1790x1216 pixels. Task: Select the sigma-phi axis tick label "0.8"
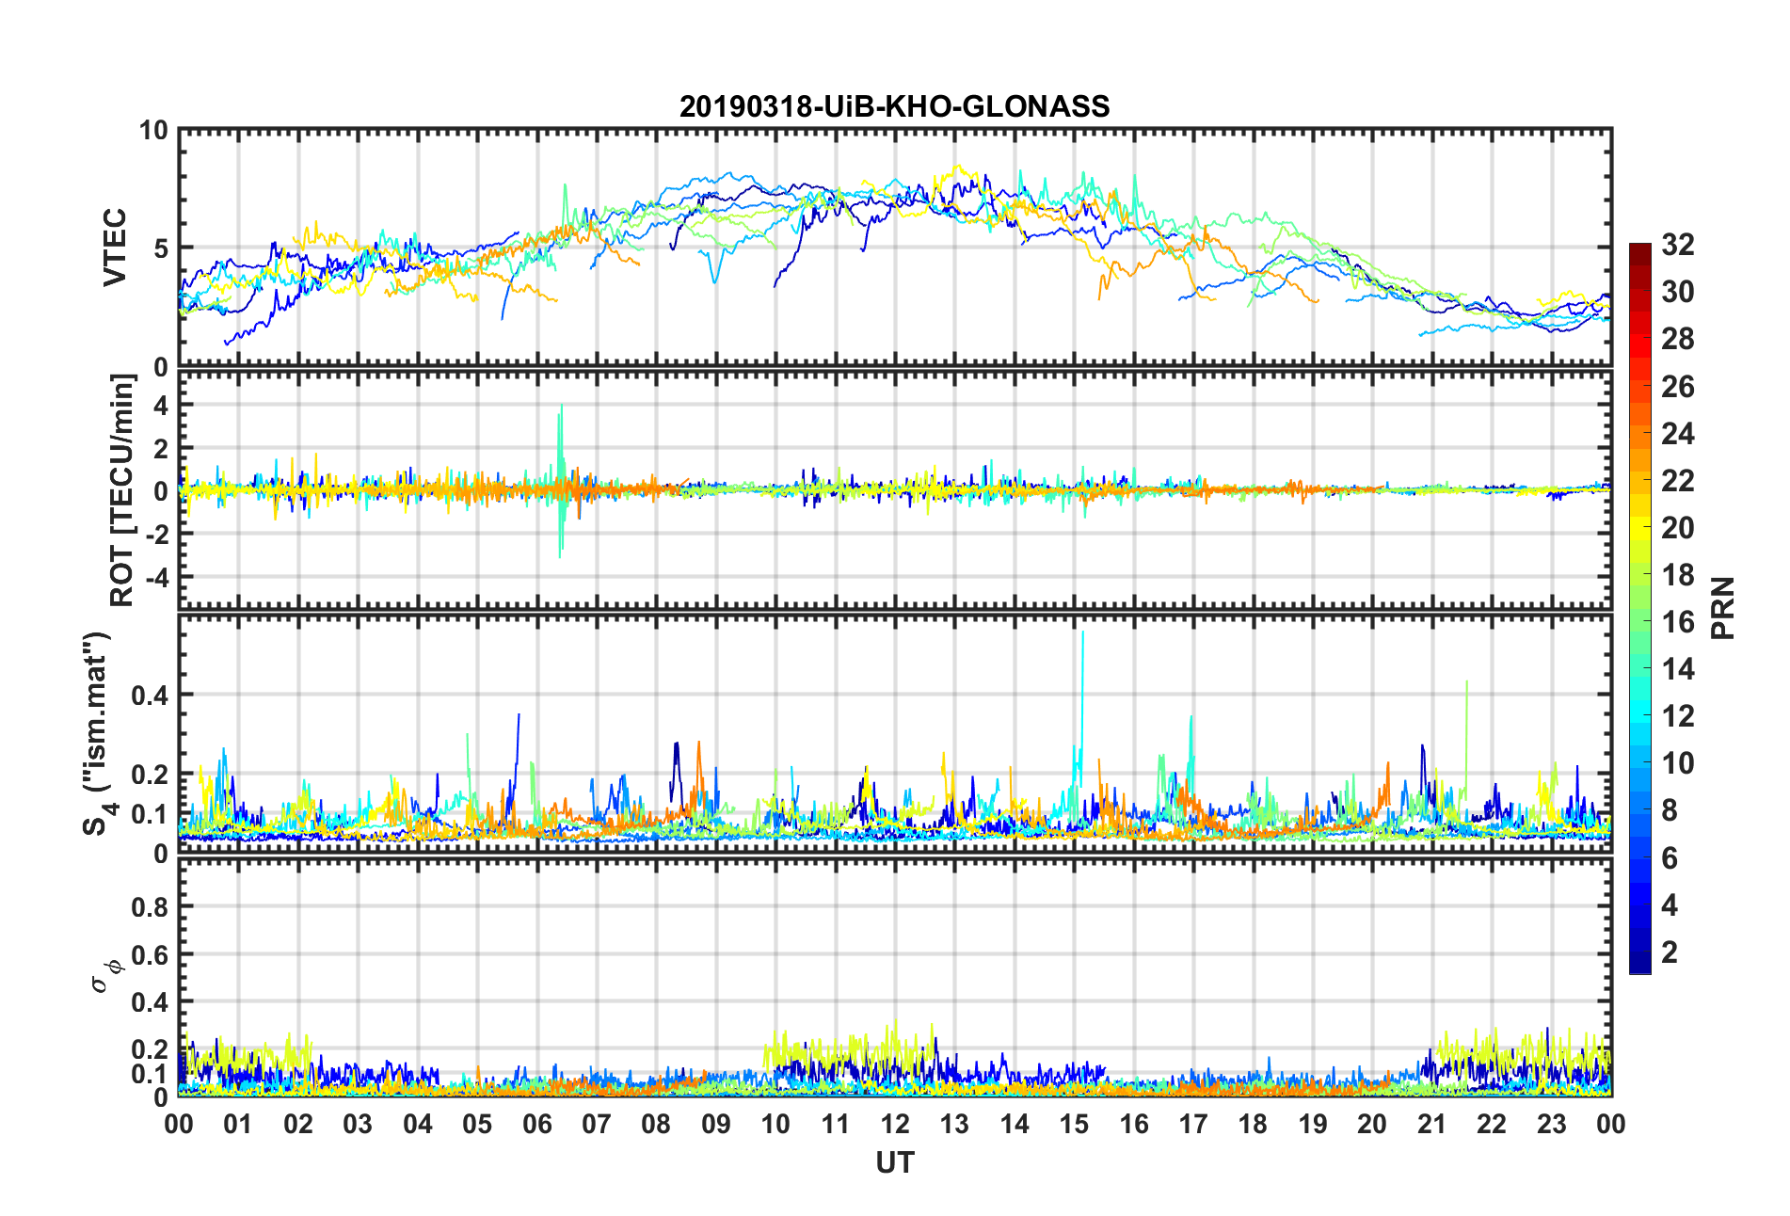pos(149,907)
